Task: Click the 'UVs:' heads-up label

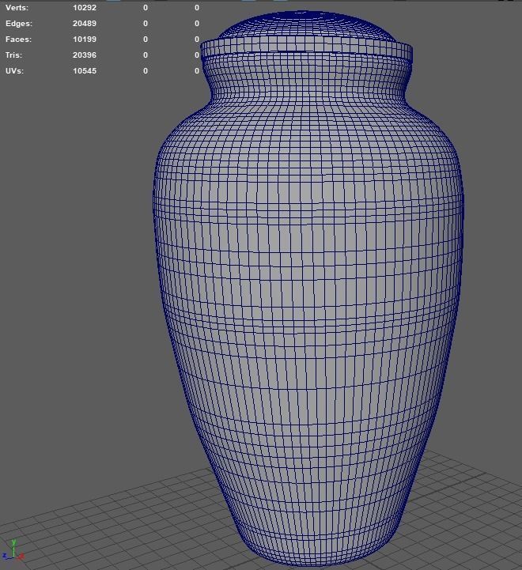Action: tap(14, 71)
